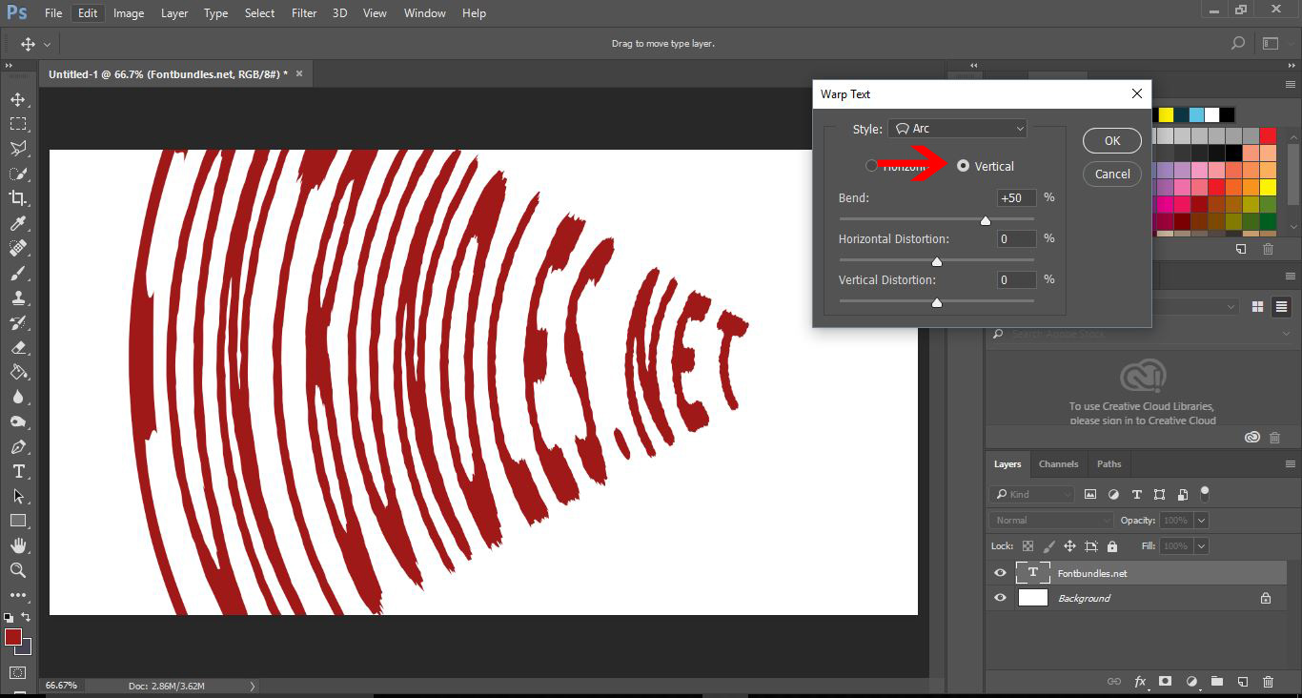Select the Move tool

[x=16, y=98]
